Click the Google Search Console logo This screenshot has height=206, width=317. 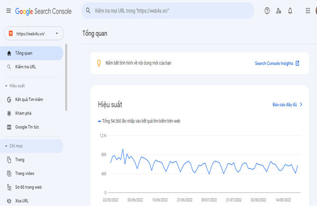pos(43,11)
